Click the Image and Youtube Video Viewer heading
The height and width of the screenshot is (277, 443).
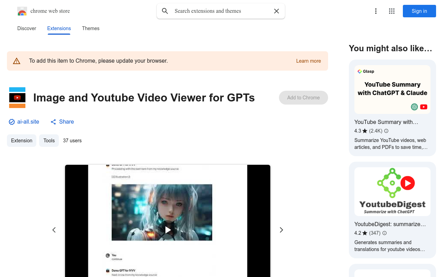pyautogui.click(x=144, y=98)
